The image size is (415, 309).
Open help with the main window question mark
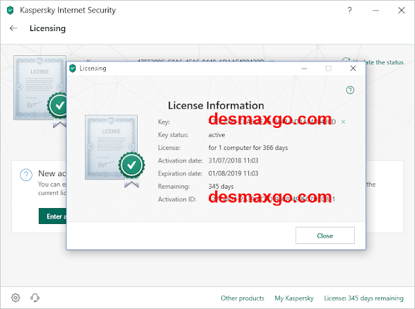[349, 10]
